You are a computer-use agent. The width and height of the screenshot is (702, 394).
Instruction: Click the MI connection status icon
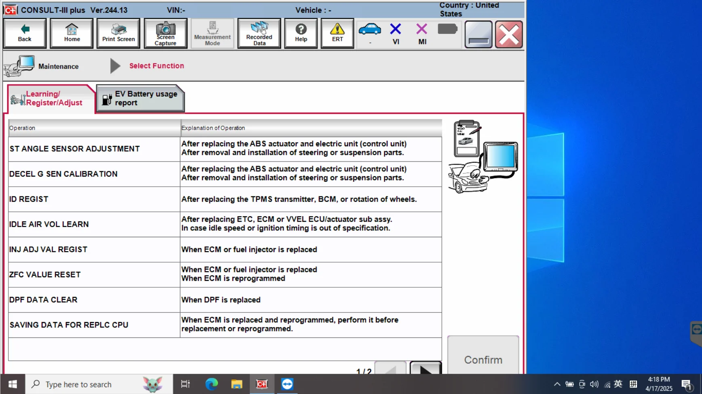tap(422, 34)
